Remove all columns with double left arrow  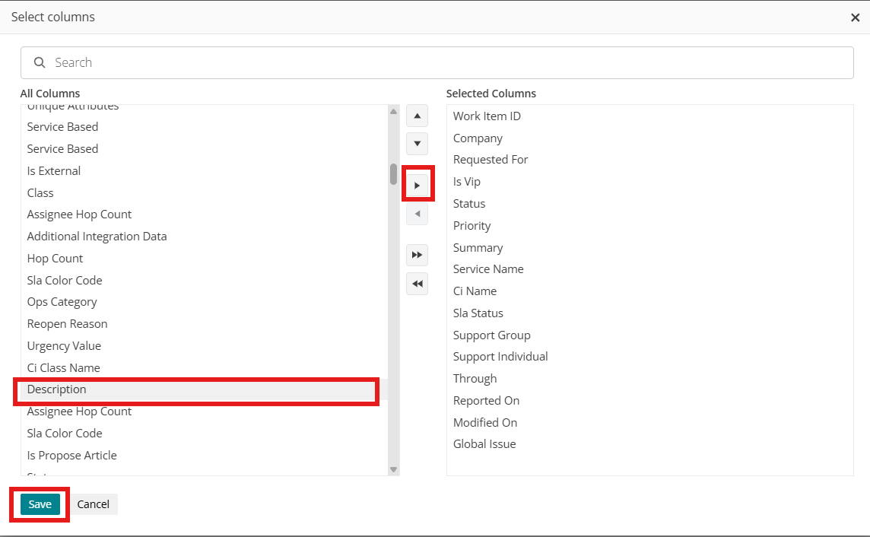(417, 284)
